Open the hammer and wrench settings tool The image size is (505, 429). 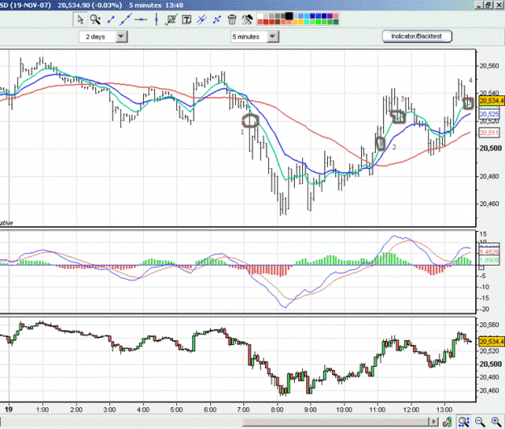[x=247, y=19]
